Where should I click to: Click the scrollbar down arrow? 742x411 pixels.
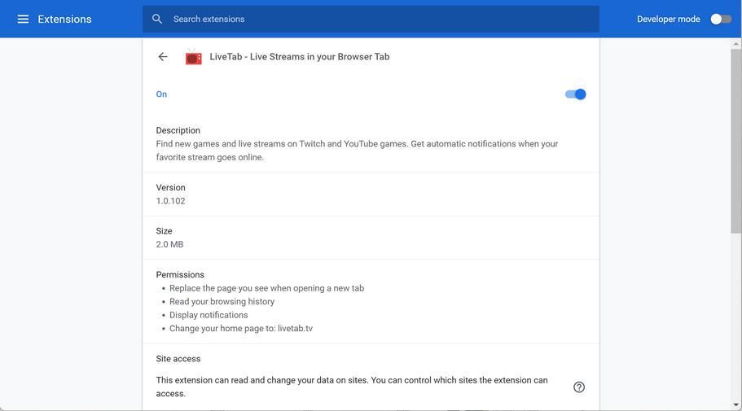click(x=735, y=404)
